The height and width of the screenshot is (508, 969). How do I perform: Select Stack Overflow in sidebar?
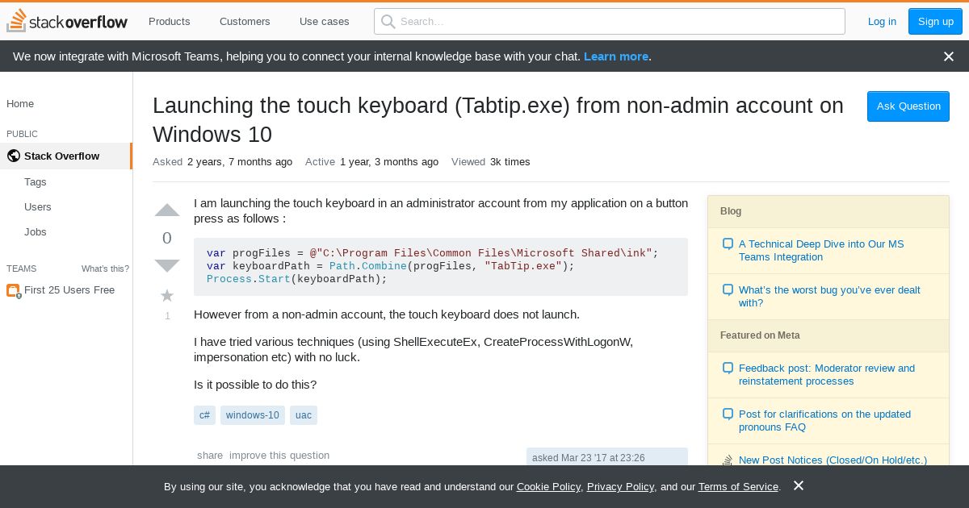[65, 156]
